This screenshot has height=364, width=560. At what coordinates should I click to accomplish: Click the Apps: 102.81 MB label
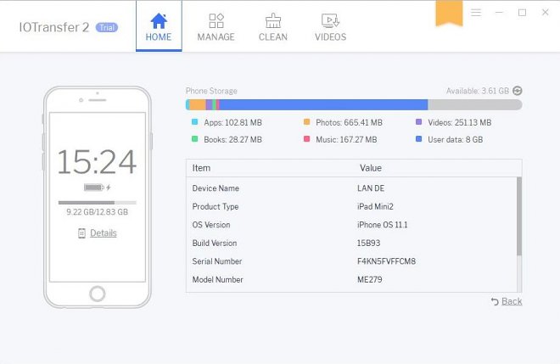[x=232, y=122]
